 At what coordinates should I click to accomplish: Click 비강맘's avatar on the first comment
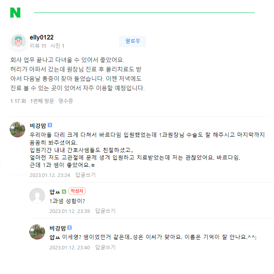[x=18, y=130]
